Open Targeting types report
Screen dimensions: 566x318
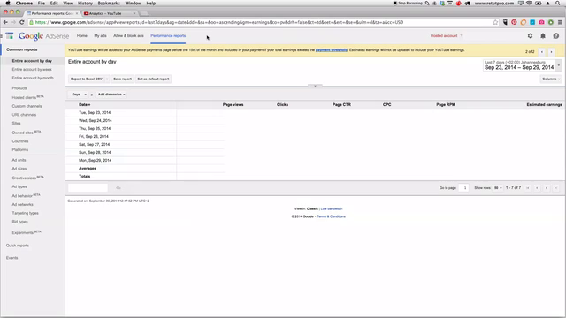26,213
